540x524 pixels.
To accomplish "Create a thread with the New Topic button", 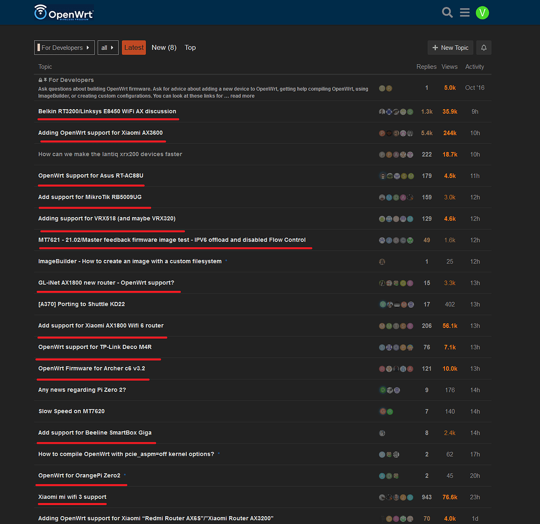I will tap(450, 47).
